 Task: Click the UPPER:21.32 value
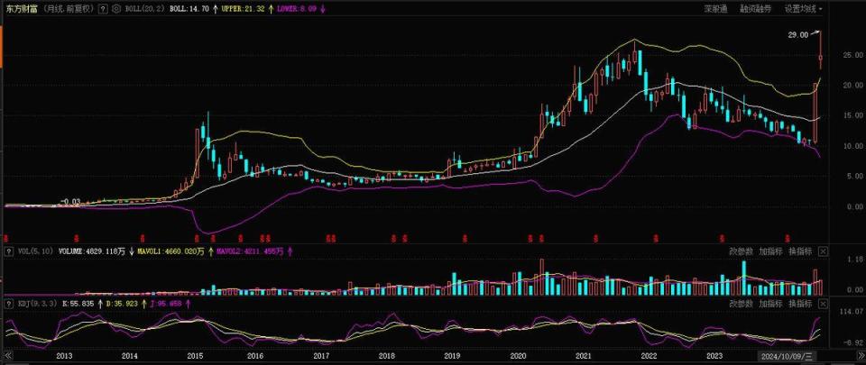243,9
